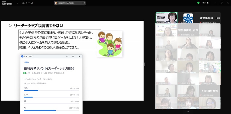The height and width of the screenshot is (114, 231).
Task: Select the 運営事務局 土谷 participant tile
Action: click(210, 18)
